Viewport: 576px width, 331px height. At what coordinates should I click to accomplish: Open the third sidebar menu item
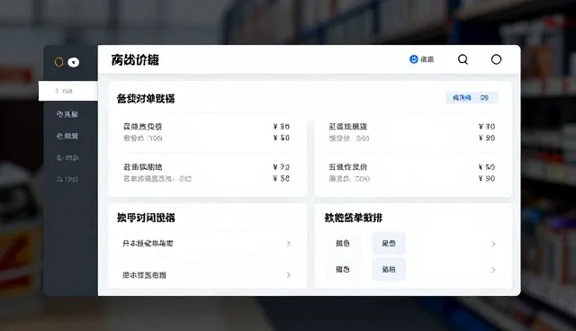tap(67, 136)
